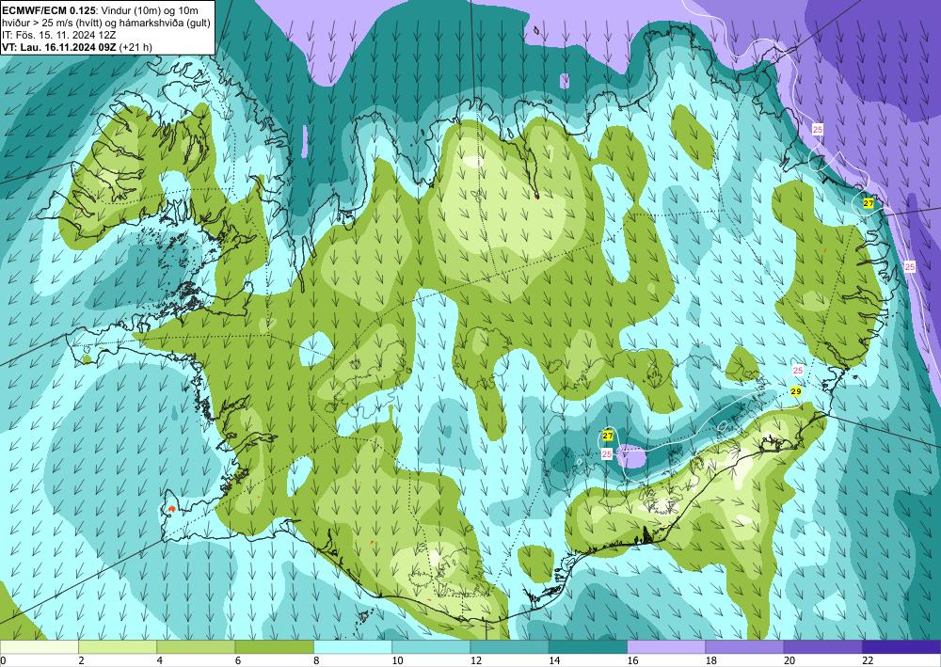Click the purple wind maximum patch beside the 25 label
941x667 pixels.
632,457
